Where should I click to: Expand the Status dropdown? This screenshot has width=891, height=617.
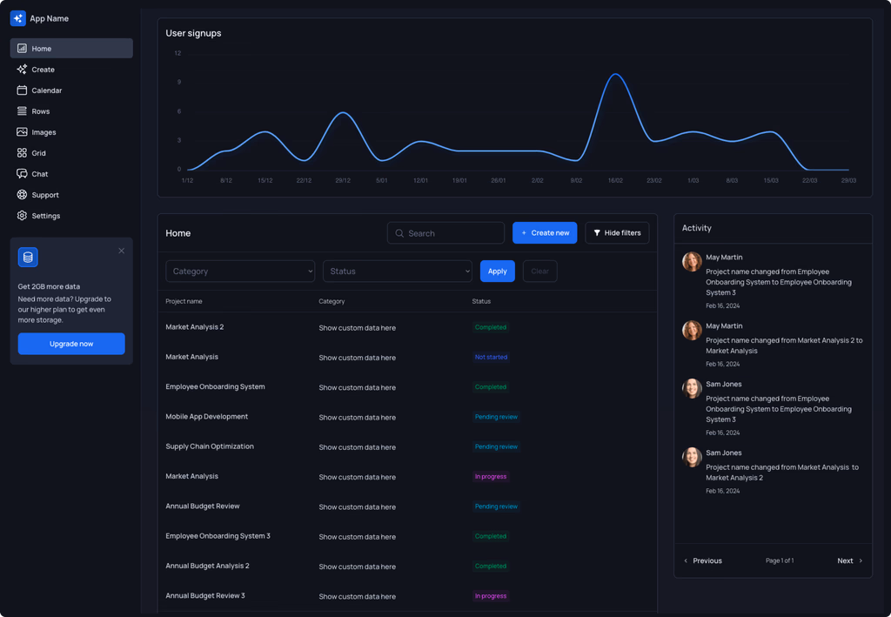[398, 271]
